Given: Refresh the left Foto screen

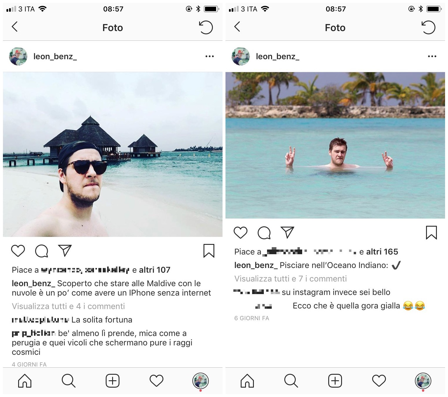Looking at the screenshot, I should [x=206, y=27].
